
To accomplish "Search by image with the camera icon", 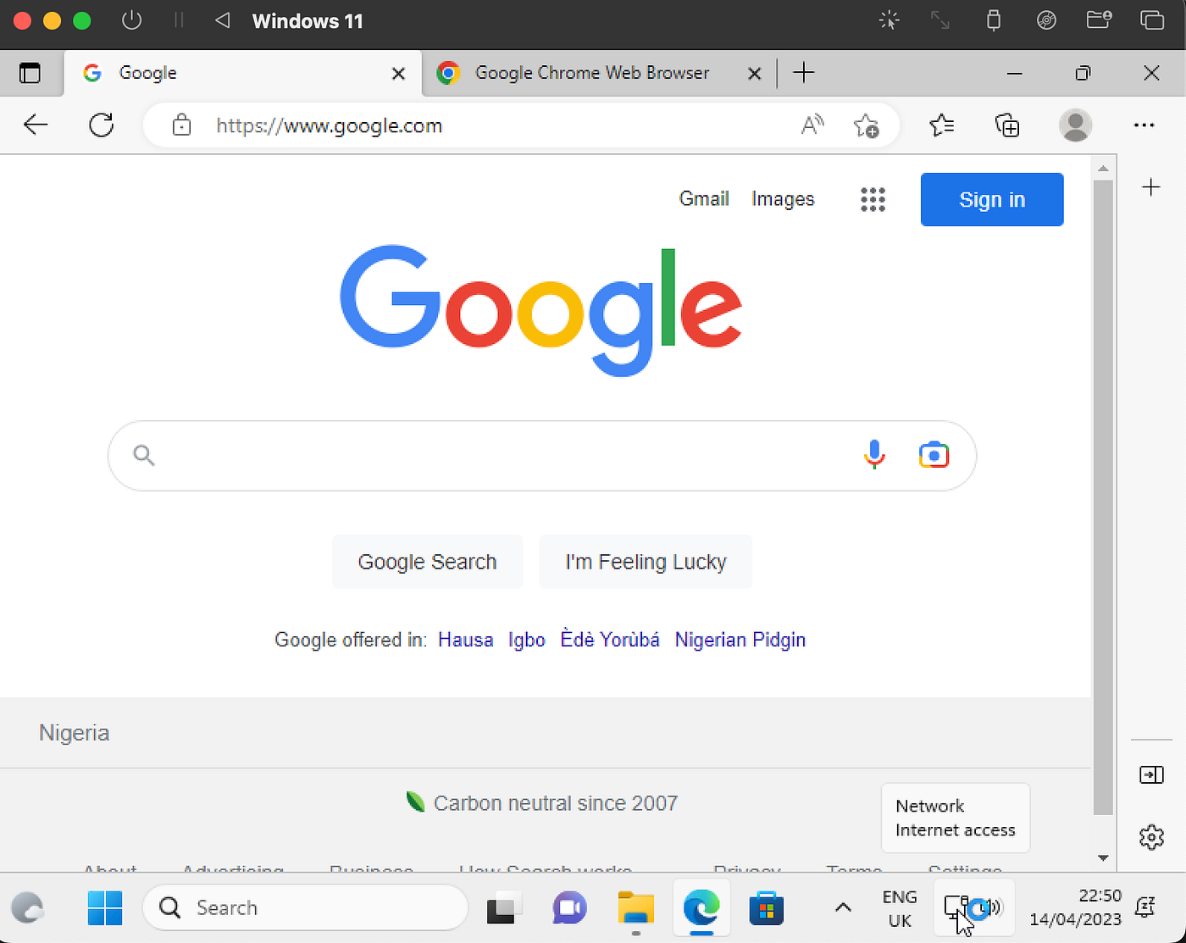I will (x=934, y=455).
